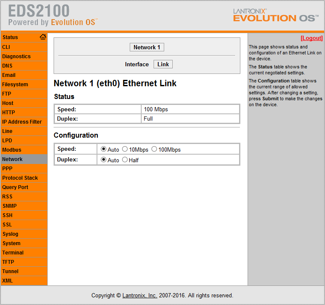The image size is (325, 305).
Task: Go to Query Port settings
Action: click(x=24, y=187)
